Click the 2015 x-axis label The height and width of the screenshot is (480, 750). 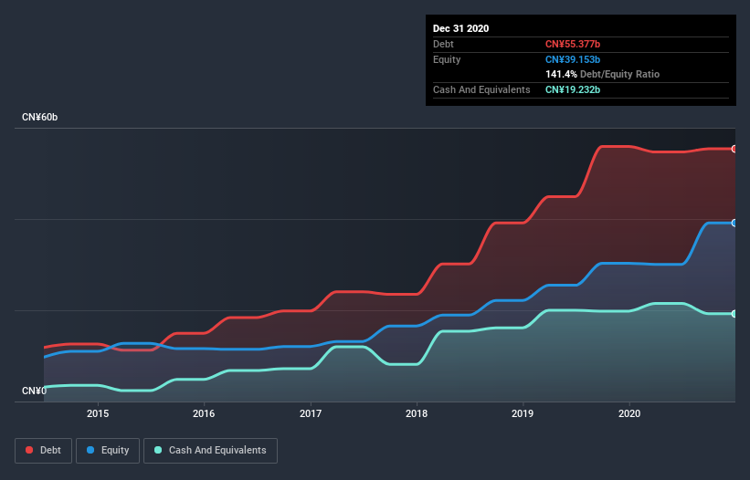coord(98,413)
